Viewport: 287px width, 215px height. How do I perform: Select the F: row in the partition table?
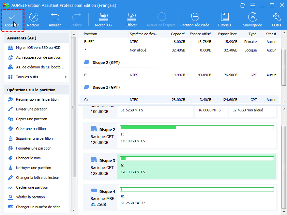click(x=179, y=75)
